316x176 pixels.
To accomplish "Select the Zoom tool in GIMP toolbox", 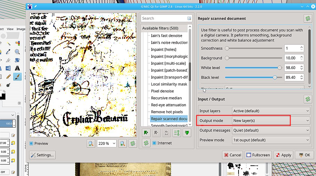I will tap(17, 52).
